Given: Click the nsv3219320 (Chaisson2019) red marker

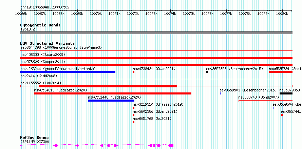Looking at the screenshot, I should coord(134,108).
